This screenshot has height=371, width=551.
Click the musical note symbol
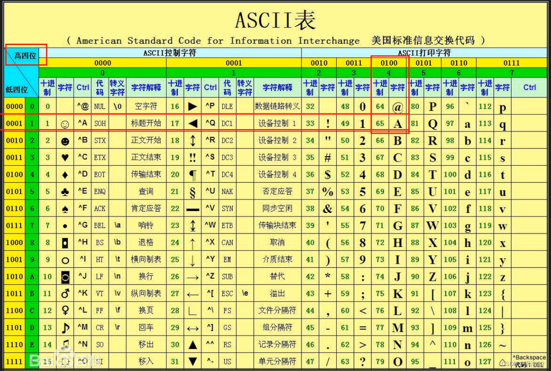65,327
